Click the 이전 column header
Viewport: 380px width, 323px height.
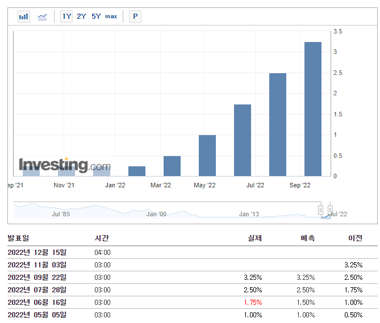[355, 238]
